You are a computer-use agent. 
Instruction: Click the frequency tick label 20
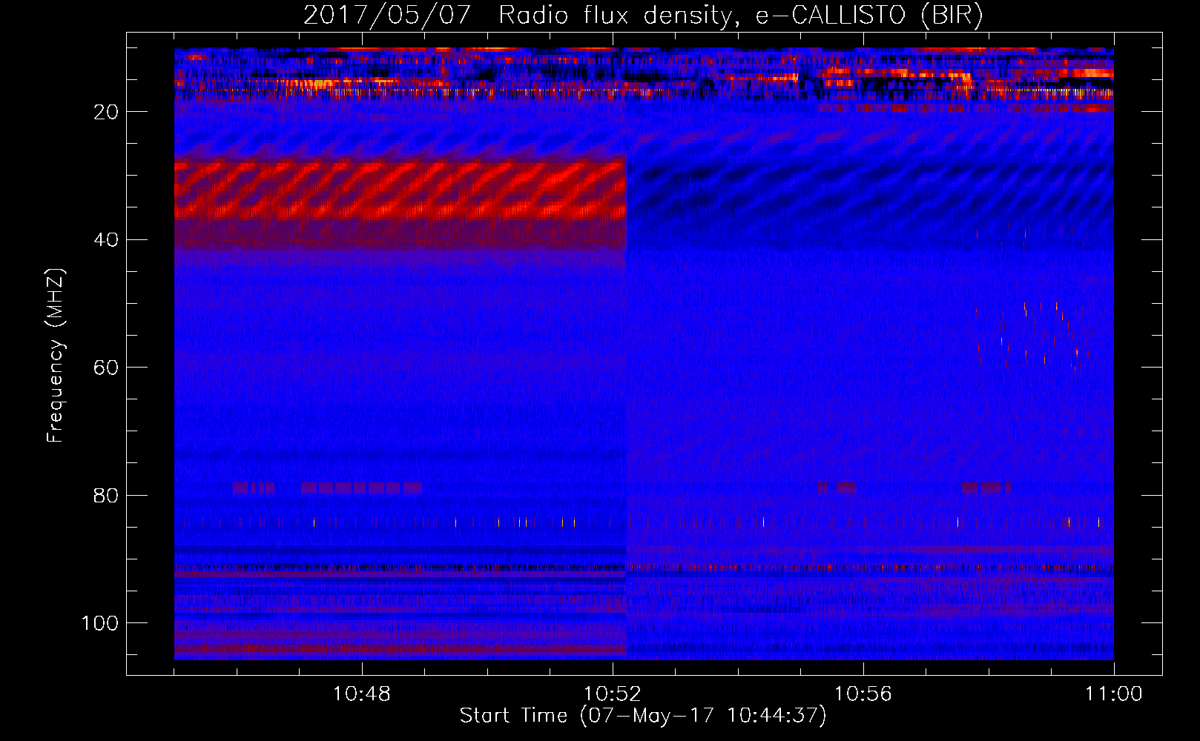click(106, 112)
